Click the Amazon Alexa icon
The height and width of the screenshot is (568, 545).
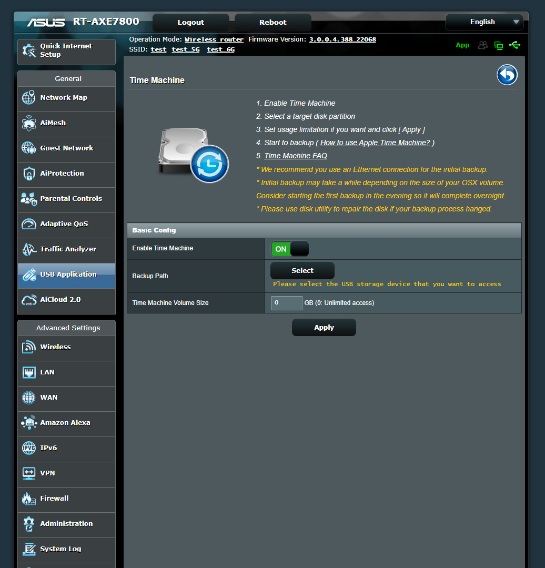[x=28, y=422]
